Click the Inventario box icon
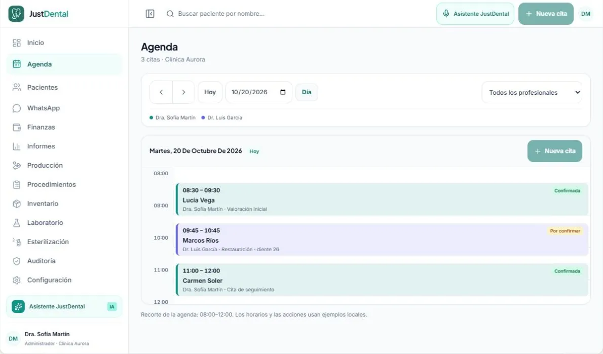The width and height of the screenshot is (603, 354). (x=17, y=204)
